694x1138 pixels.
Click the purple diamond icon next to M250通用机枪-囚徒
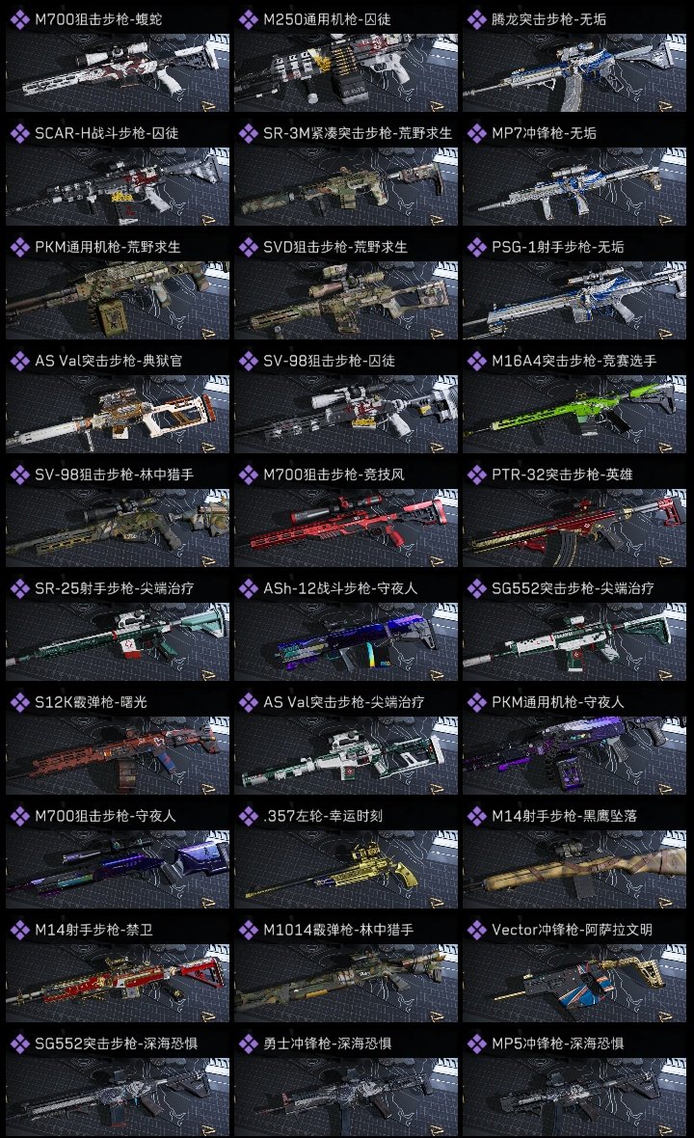pyautogui.click(x=248, y=19)
